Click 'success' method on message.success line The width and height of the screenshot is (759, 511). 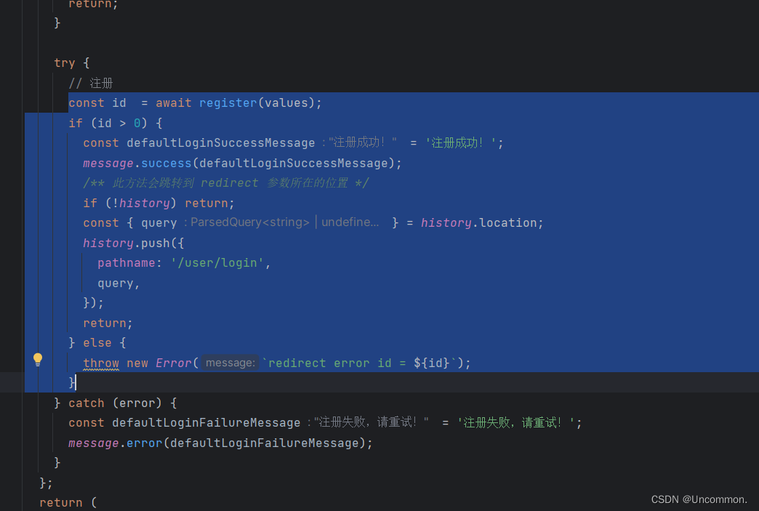point(166,164)
